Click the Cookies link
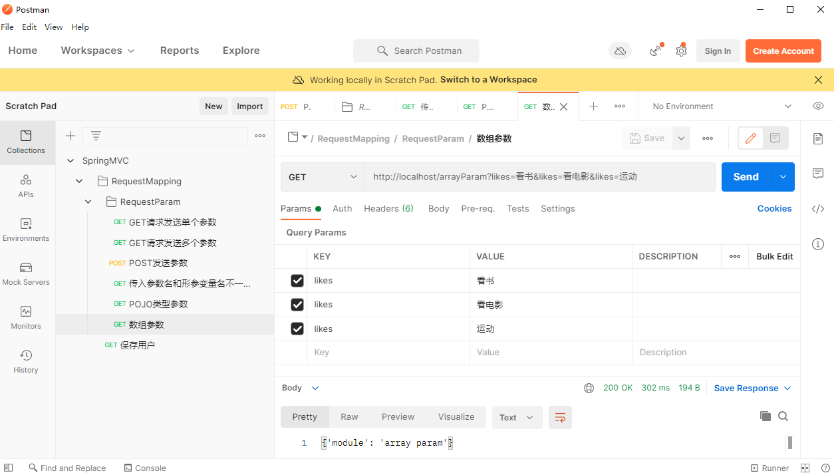This screenshot has width=834, height=475. pos(774,209)
